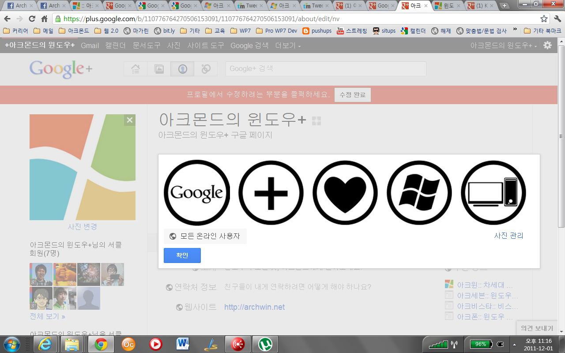Open 캘린더 in the Google bar
Viewport: 565px width, 353px height.
tap(115, 45)
